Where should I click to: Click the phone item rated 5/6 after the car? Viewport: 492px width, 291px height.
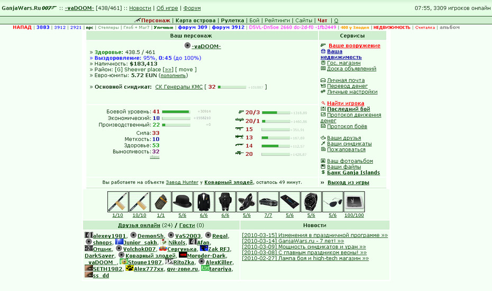point(289,202)
